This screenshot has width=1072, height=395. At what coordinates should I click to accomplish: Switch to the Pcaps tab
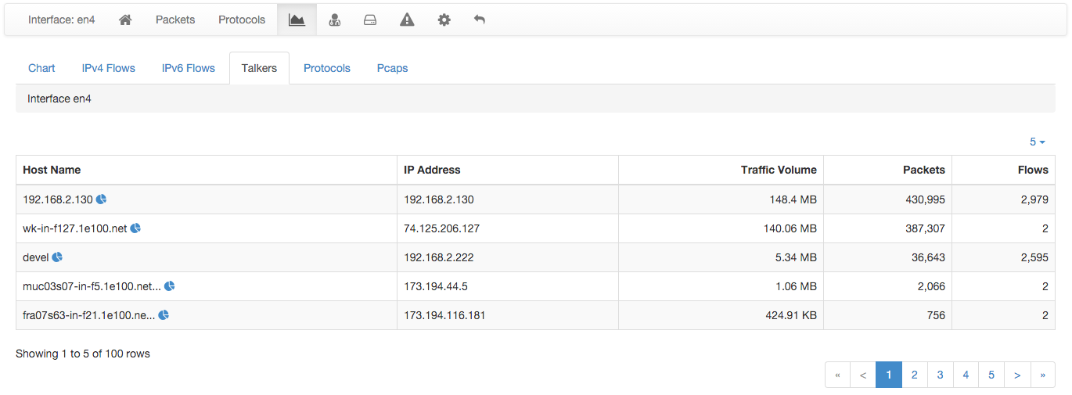pos(393,68)
